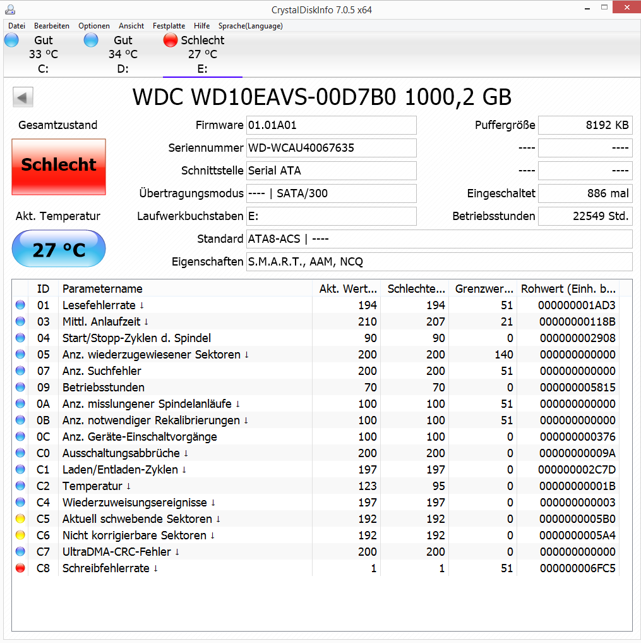Click the red status orb for drive E:
The width and height of the screenshot is (641, 643).
pos(171,40)
